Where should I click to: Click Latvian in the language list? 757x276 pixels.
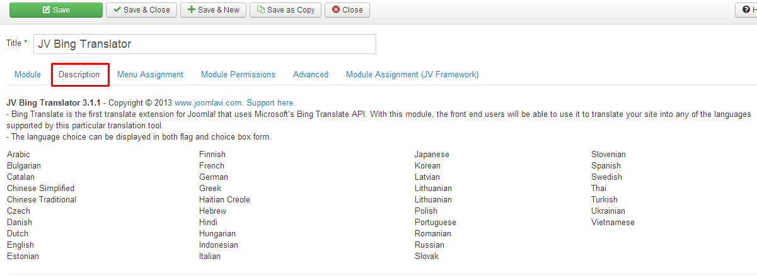click(427, 177)
